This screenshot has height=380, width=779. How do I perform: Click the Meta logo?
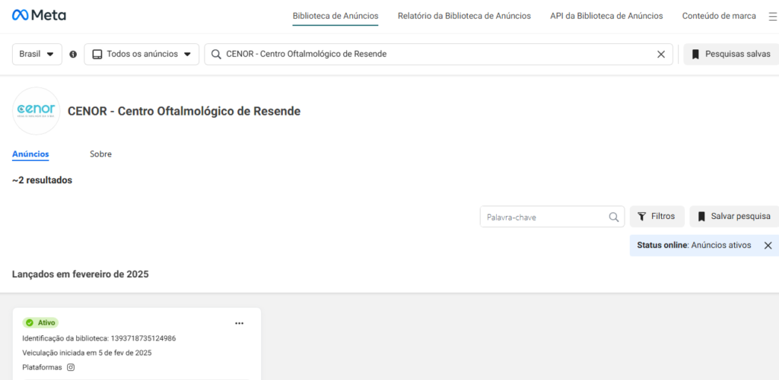tap(39, 15)
